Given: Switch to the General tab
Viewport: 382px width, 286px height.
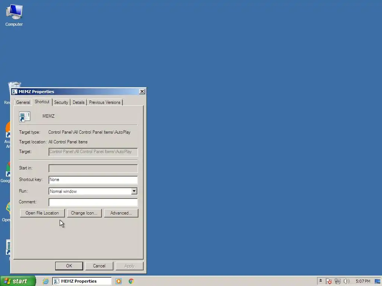Looking at the screenshot, I should [23, 102].
